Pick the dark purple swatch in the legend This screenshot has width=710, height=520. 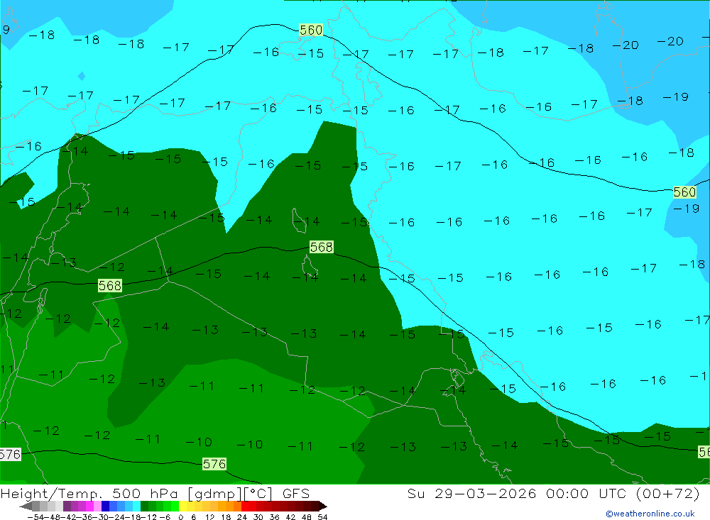[x=67, y=506]
